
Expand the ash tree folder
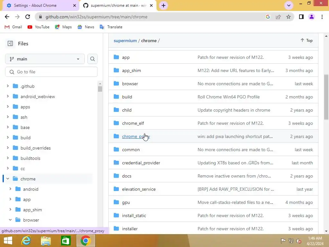point(8,117)
